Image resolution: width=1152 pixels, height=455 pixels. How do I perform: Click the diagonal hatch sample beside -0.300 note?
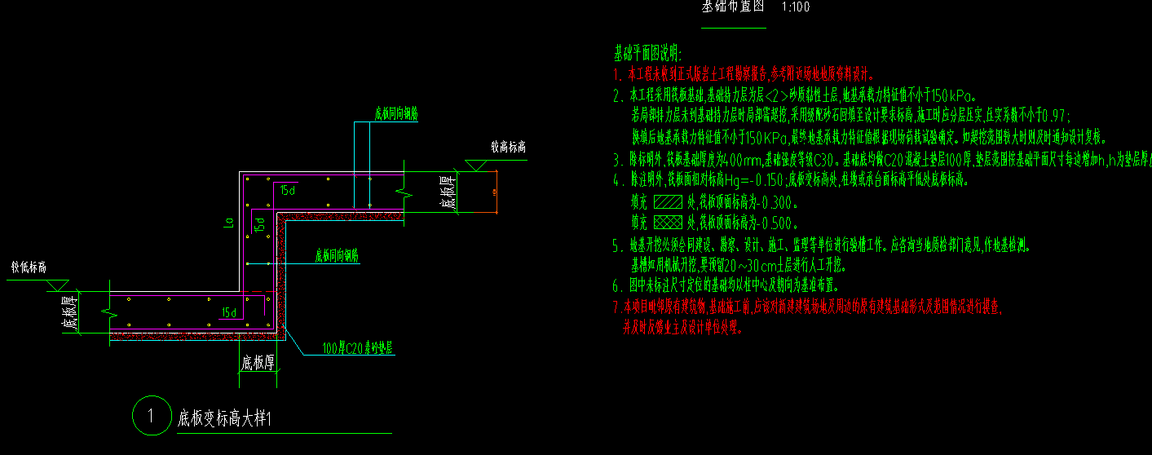(x=668, y=201)
